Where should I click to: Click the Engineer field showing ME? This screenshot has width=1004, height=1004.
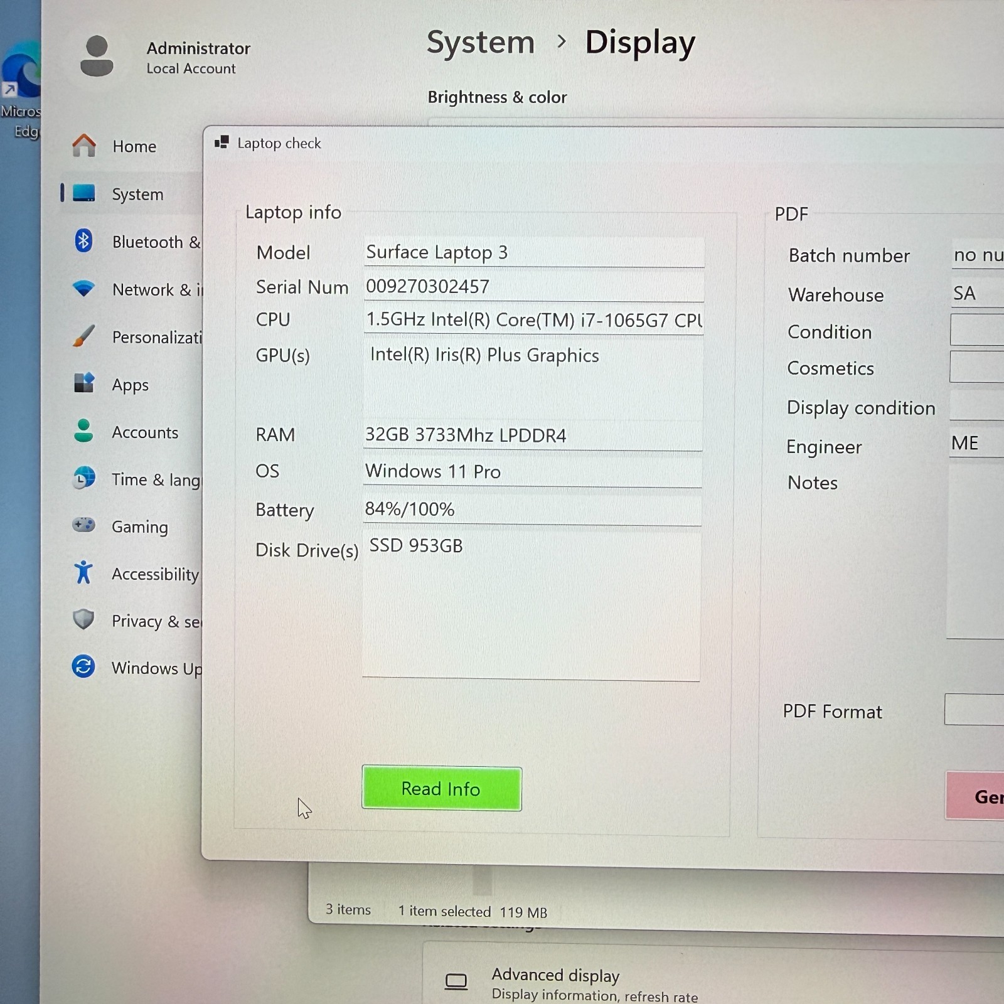(x=976, y=442)
